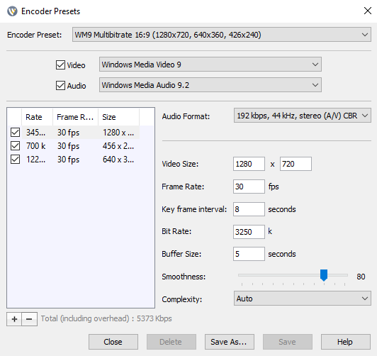377x356 pixels.
Task: Click 30 fps in the 700 k row
Action: [68, 146]
